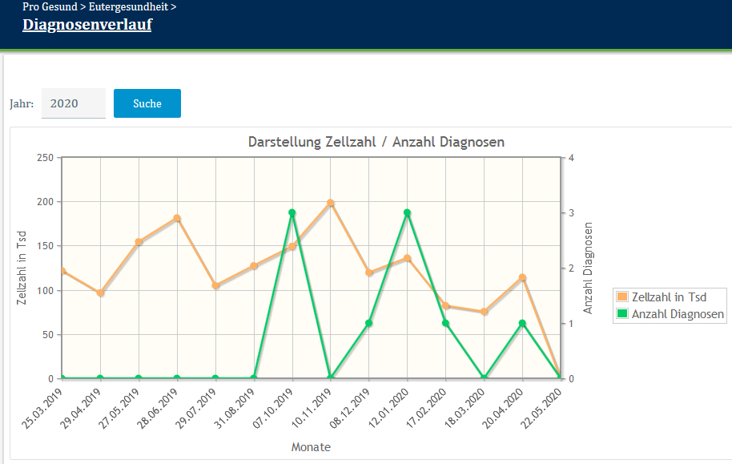
Task: Click the orange data point at 27.05.2019
Action: [x=139, y=242]
